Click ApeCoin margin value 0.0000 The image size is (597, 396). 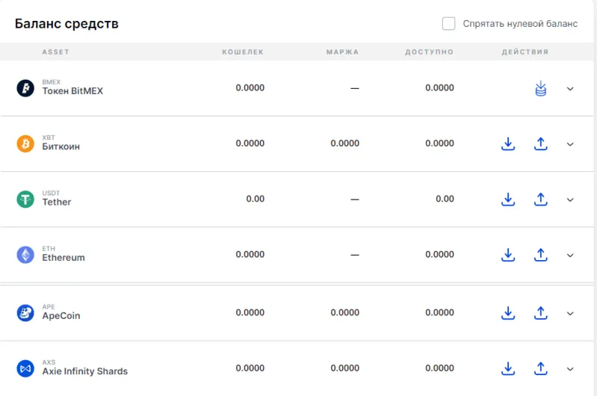345,312
